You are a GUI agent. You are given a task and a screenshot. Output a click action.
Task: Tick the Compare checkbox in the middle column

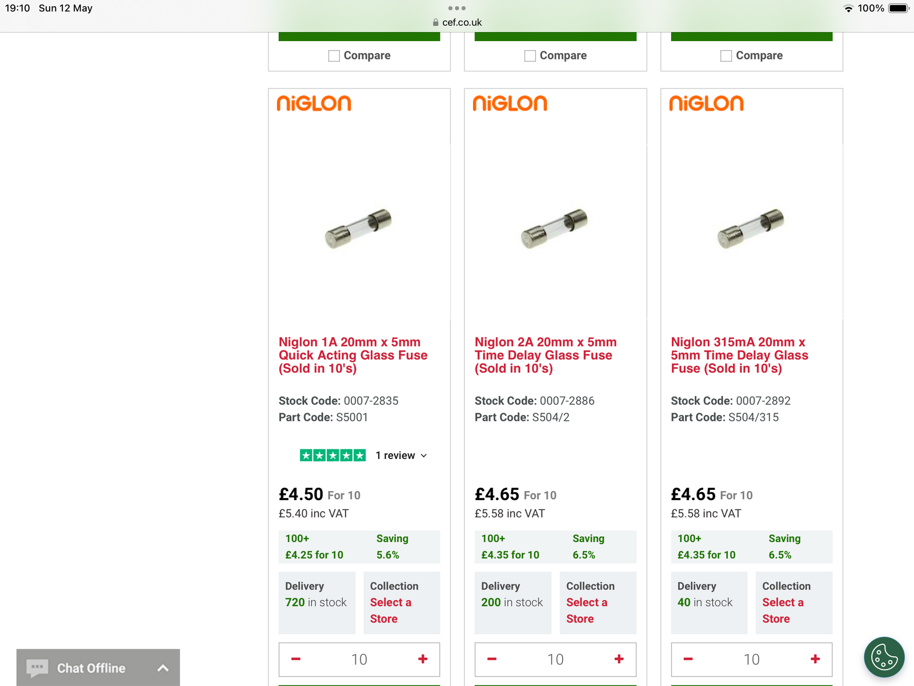(x=530, y=56)
